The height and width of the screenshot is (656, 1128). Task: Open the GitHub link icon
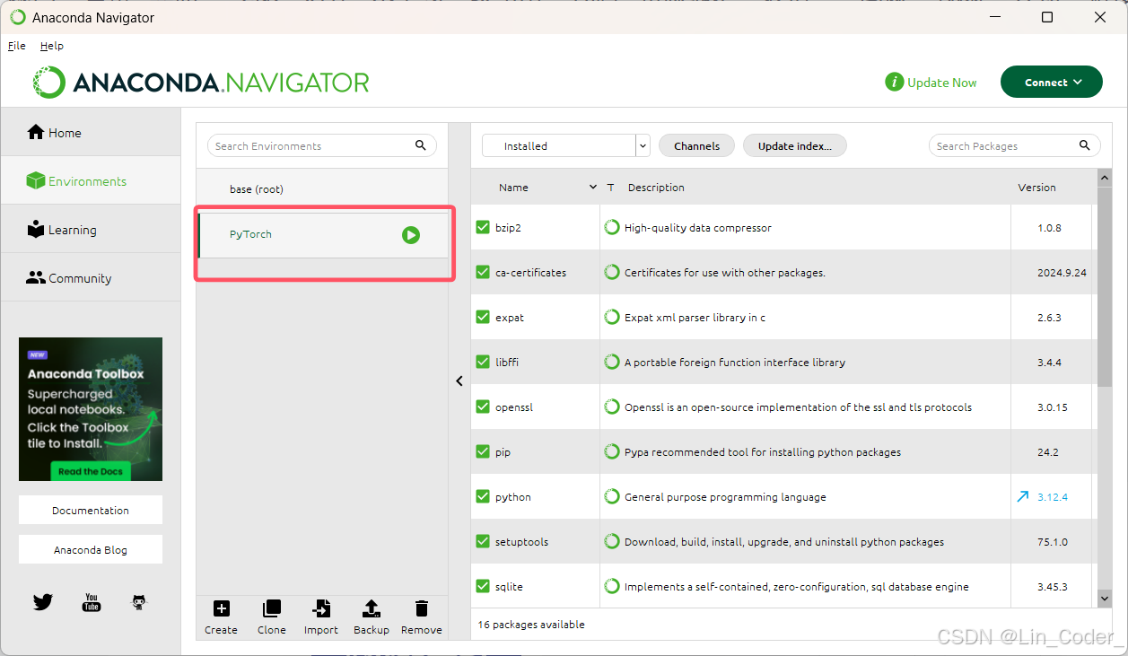click(139, 602)
